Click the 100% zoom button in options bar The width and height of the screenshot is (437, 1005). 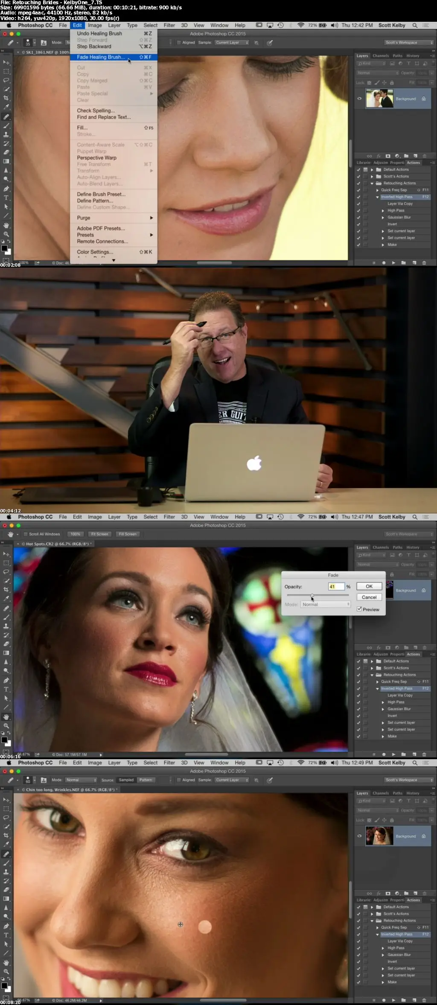point(76,534)
